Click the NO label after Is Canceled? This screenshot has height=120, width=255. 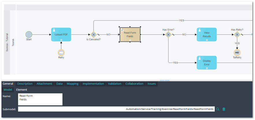[x=108, y=34]
